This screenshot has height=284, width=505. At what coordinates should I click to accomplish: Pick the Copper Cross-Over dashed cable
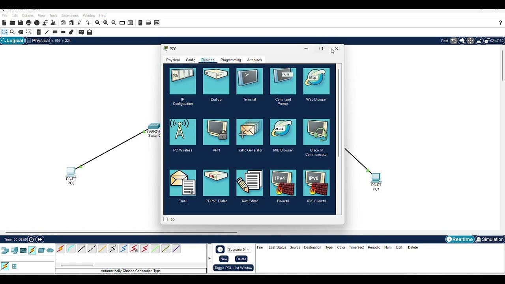(x=92, y=249)
